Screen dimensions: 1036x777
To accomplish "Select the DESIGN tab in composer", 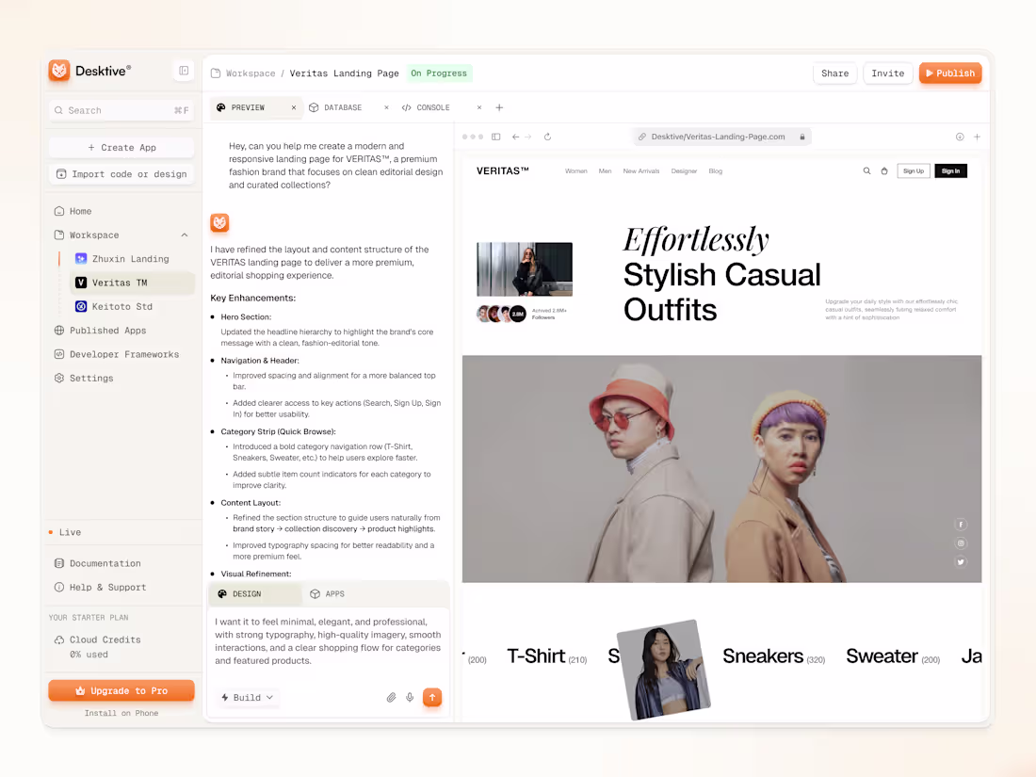I will click(254, 594).
